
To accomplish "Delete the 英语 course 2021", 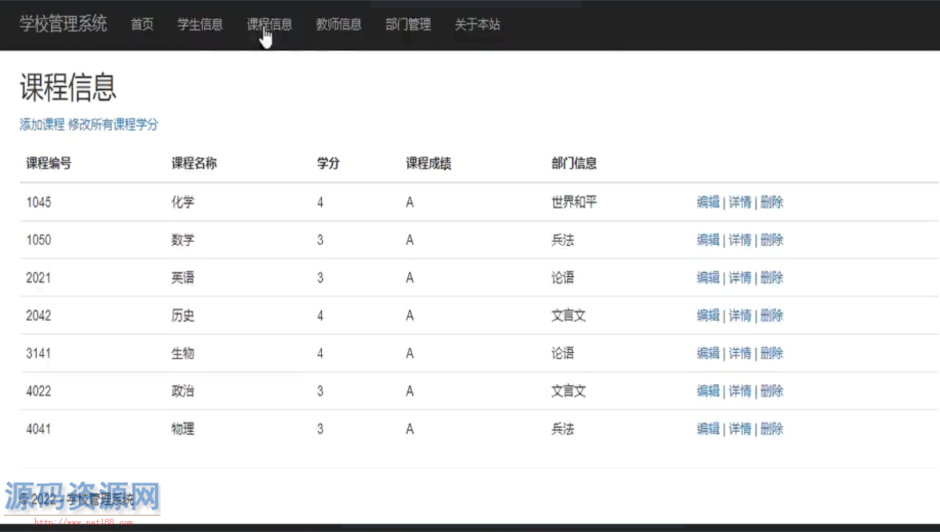I will pos(772,278).
